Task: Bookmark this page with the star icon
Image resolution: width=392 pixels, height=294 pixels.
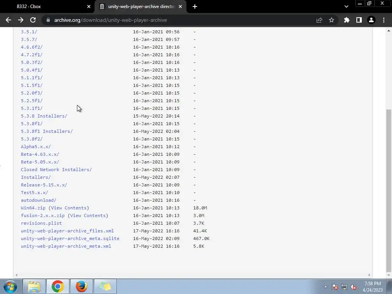Action: point(332,20)
